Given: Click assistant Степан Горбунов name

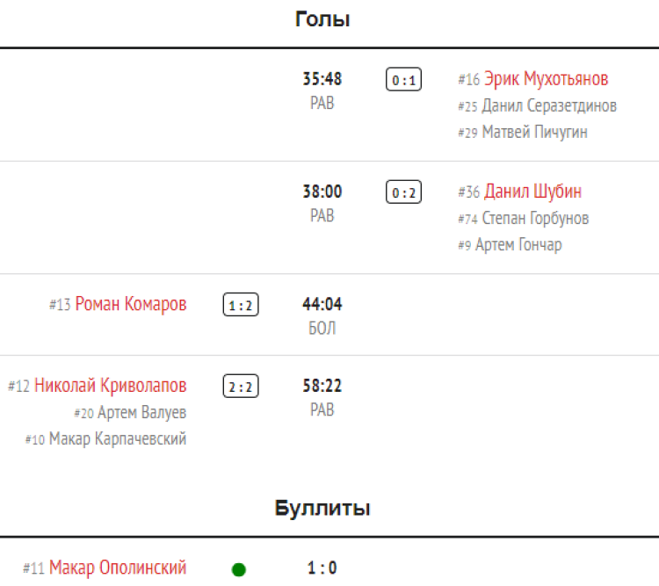Looking at the screenshot, I should coord(535,219).
